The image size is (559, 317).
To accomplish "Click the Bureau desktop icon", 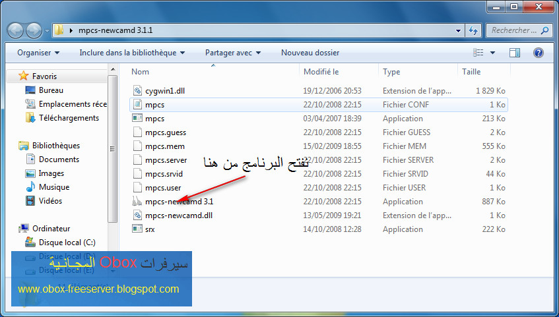I will (x=30, y=90).
